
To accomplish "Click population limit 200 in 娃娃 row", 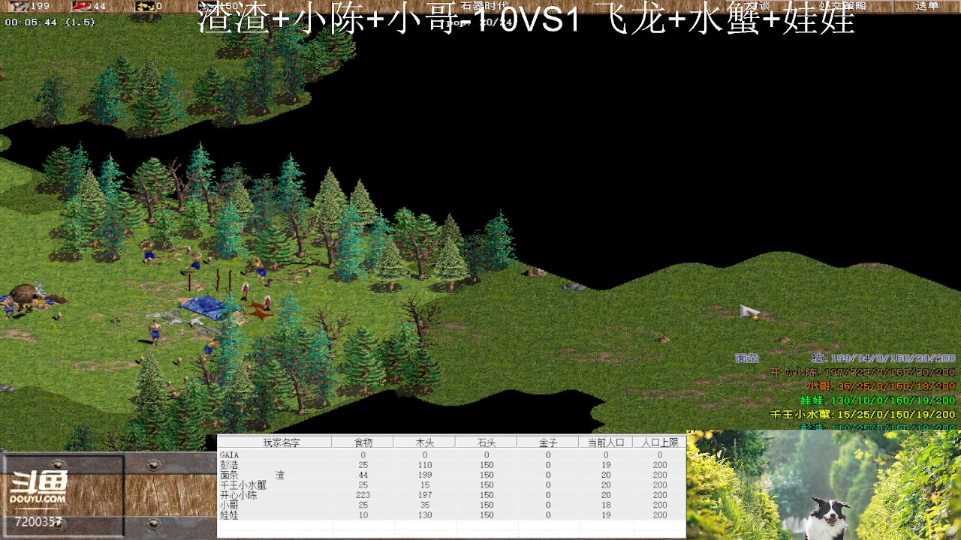I will [660, 515].
